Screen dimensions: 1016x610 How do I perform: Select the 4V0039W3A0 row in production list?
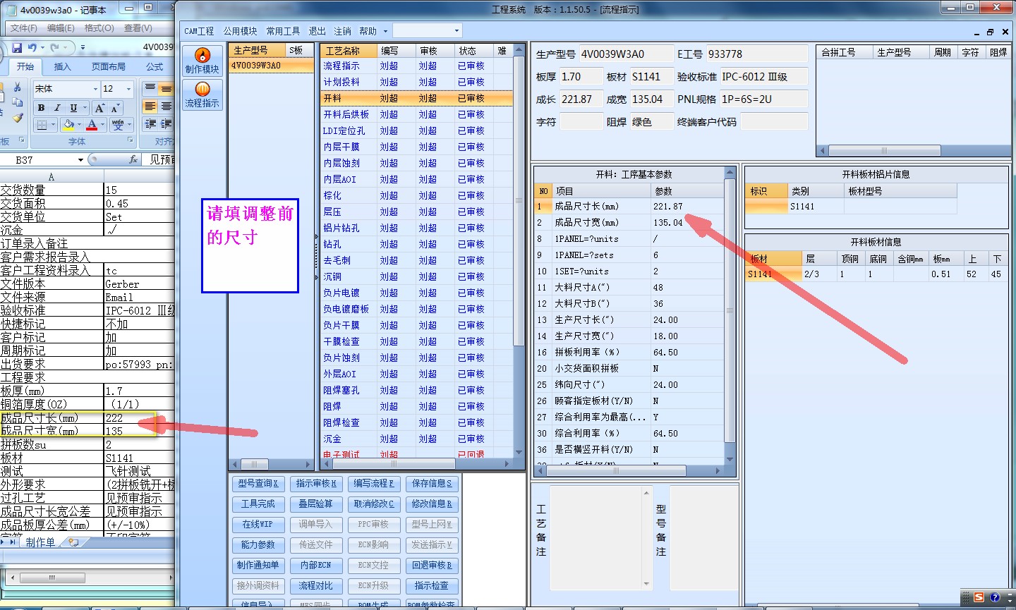(x=271, y=66)
